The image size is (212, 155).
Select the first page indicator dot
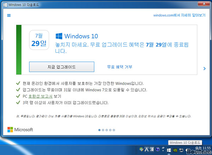[99, 130]
